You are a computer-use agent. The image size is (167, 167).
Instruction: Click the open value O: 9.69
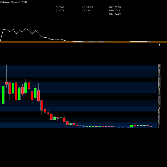click(x=60, y=7)
